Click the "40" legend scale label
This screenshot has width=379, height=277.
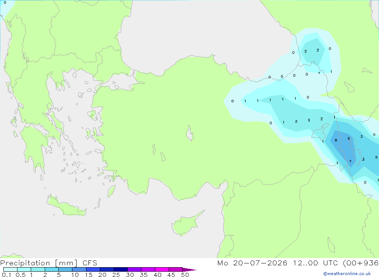tap(158, 275)
